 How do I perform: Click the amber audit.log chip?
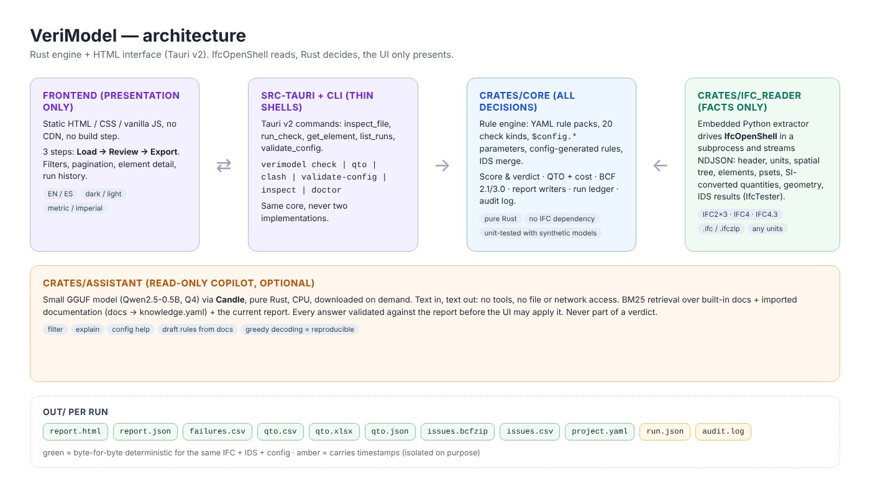pos(723,431)
